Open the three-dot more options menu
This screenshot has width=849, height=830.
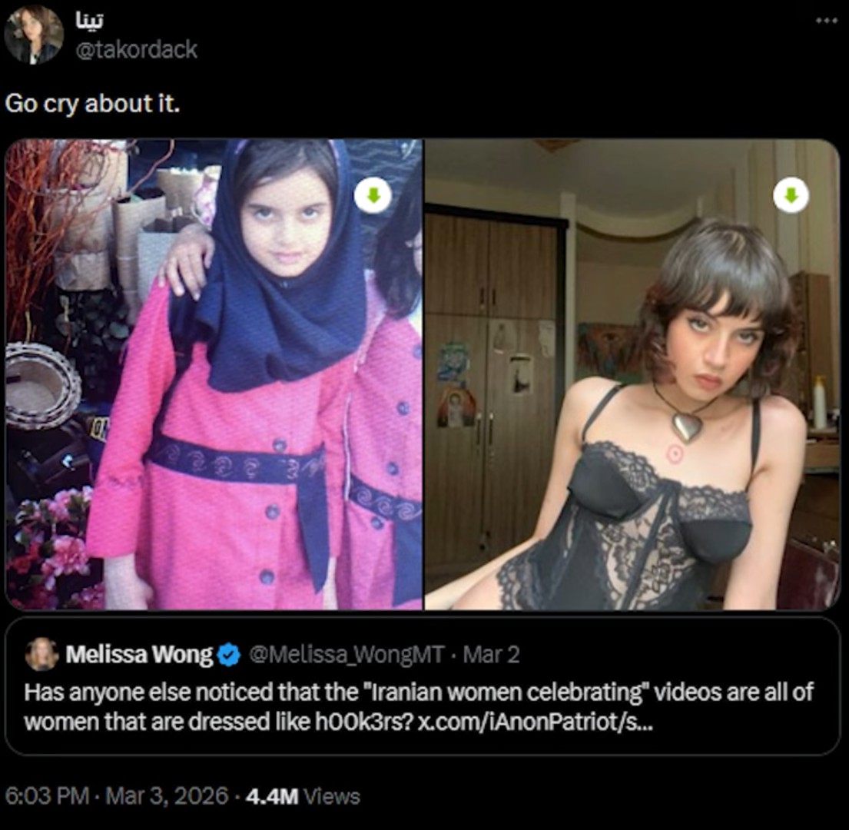click(827, 21)
